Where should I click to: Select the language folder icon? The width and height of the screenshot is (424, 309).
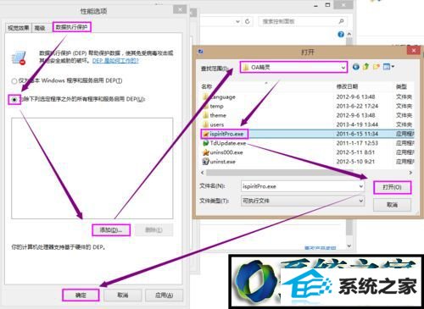tap(206, 97)
